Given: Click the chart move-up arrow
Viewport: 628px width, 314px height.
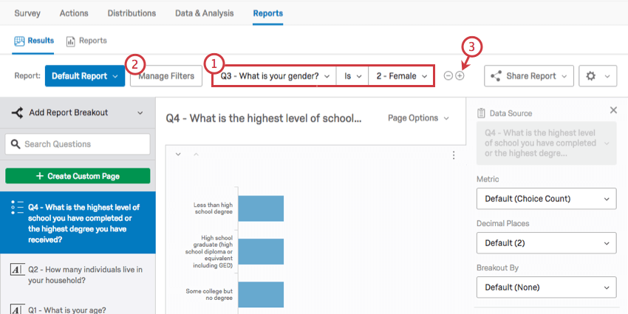Looking at the screenshot, I should coord(196,154).
